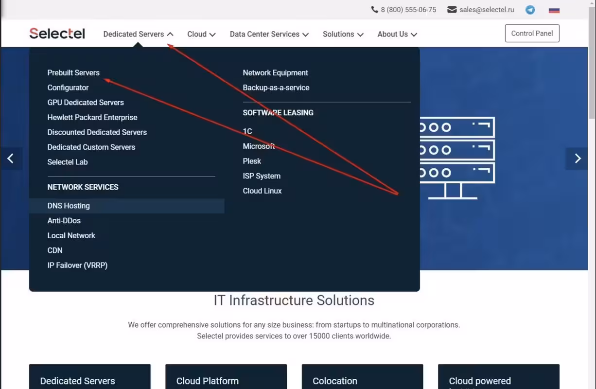The height and width of the screenshot is (389, 596).
Task: Go to next slide arrow
Action: pyautogui.click(x=578, y=159)
